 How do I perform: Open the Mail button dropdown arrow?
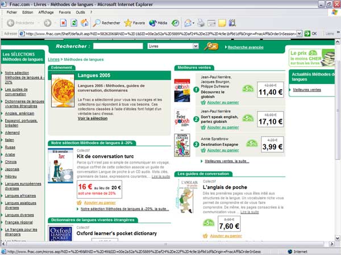tap(193, 23)
